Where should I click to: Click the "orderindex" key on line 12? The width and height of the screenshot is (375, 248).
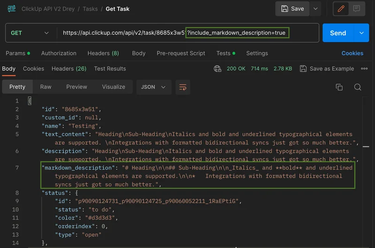click(x=75, y=226)
